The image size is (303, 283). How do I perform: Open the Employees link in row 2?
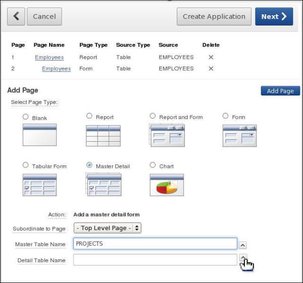57,69
